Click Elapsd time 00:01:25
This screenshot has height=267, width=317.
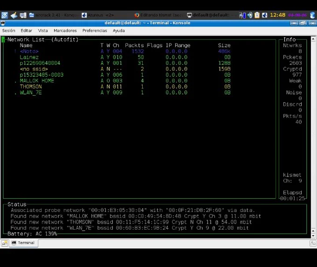293,198
